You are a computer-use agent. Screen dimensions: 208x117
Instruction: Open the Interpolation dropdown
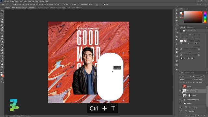tap(92, 4)
